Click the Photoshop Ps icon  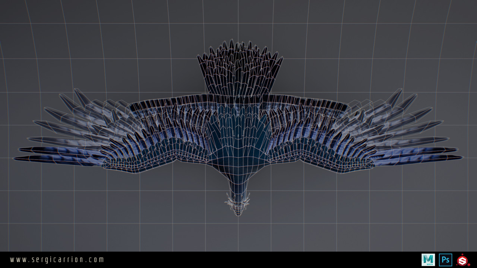(x=446, y=260)
